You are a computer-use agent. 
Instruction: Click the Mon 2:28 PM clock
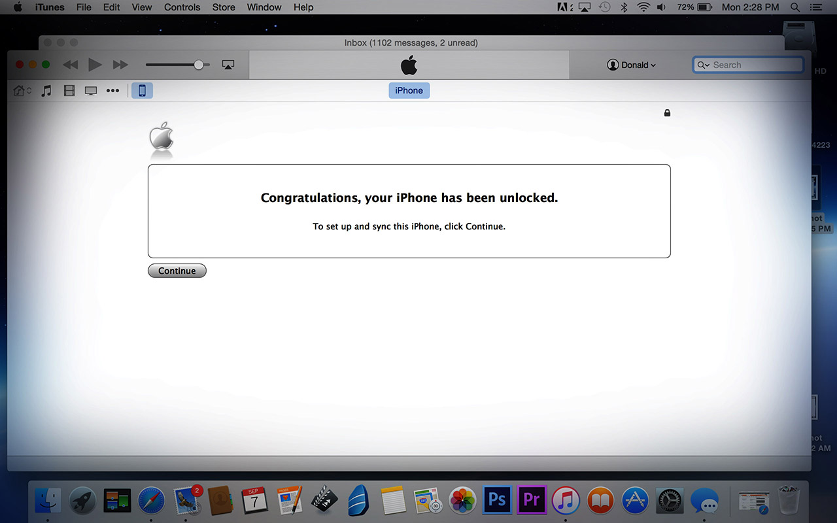click(x=750, y=7)
